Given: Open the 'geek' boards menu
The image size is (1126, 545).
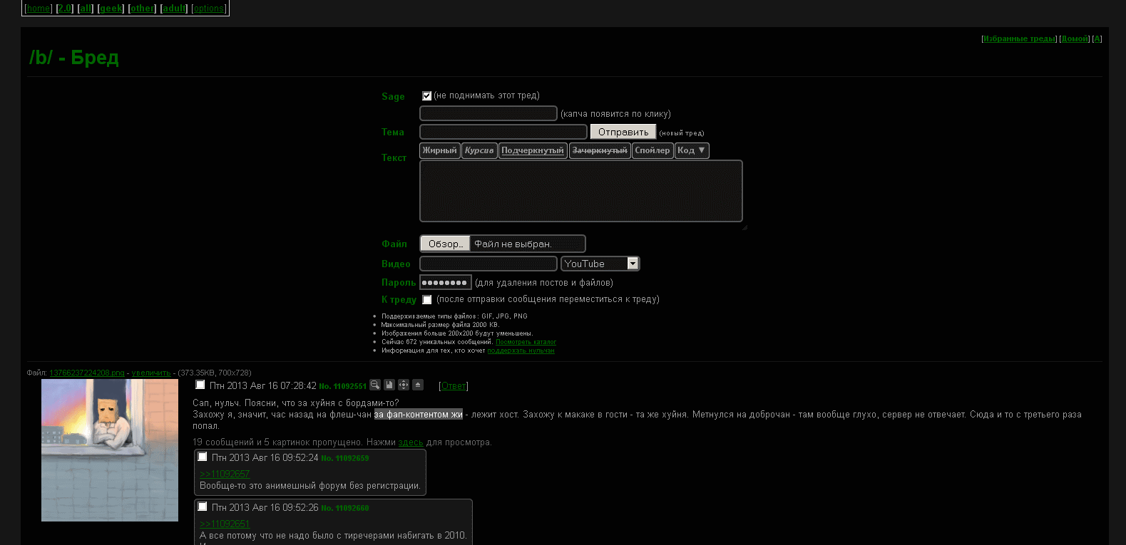Looking at the screenshot, I should pyautogui.click(x=111, y=9).
